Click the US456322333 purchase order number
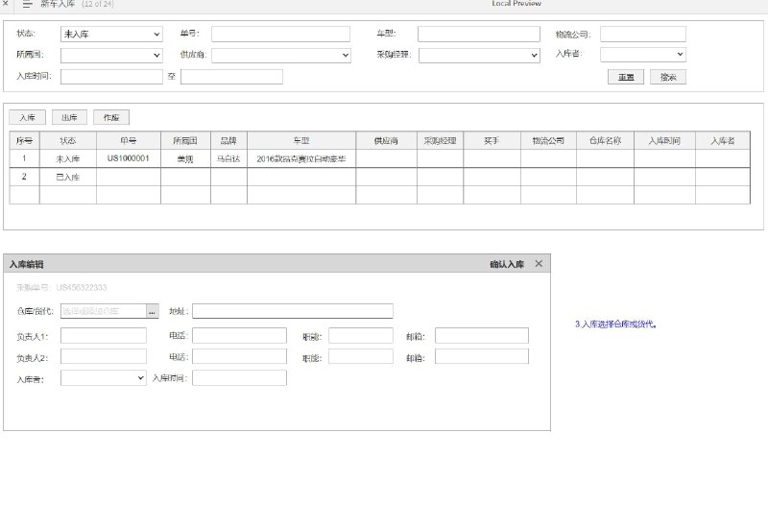 (82, 287)
